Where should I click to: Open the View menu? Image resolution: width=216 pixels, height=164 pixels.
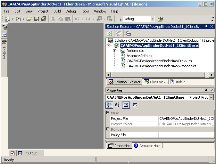tap(29, 11)
